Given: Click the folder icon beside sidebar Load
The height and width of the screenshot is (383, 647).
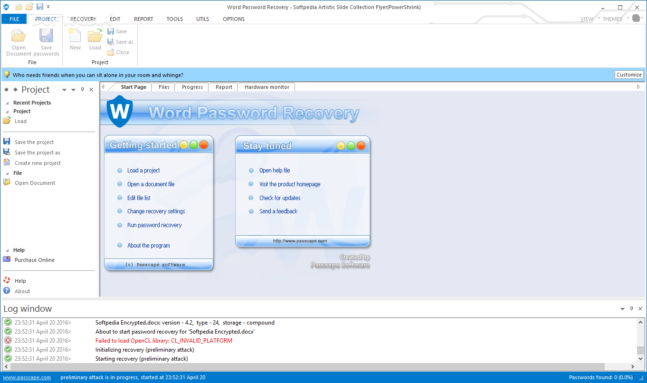Looking at the screenshot, I should [x=7, y=121].
